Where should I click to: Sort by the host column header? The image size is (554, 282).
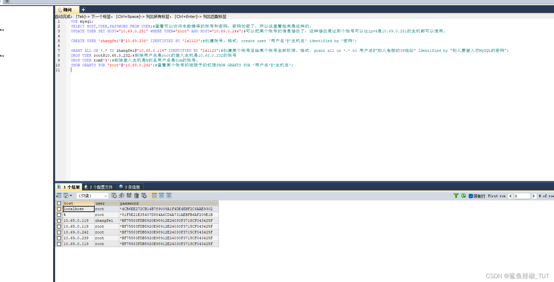pos(79,203)
